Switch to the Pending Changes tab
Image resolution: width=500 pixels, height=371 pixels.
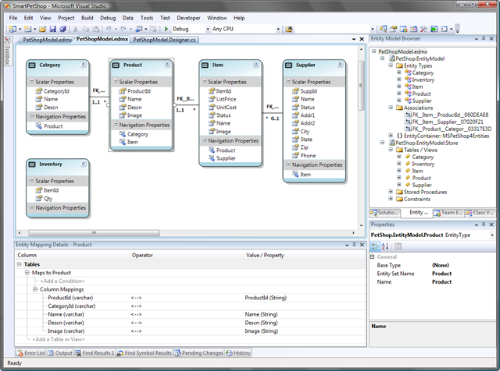pyautogui.click(x=198, y=353)
